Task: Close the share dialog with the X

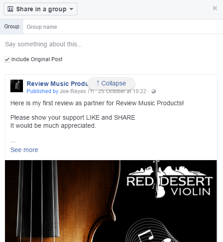Action: point(215,8)
